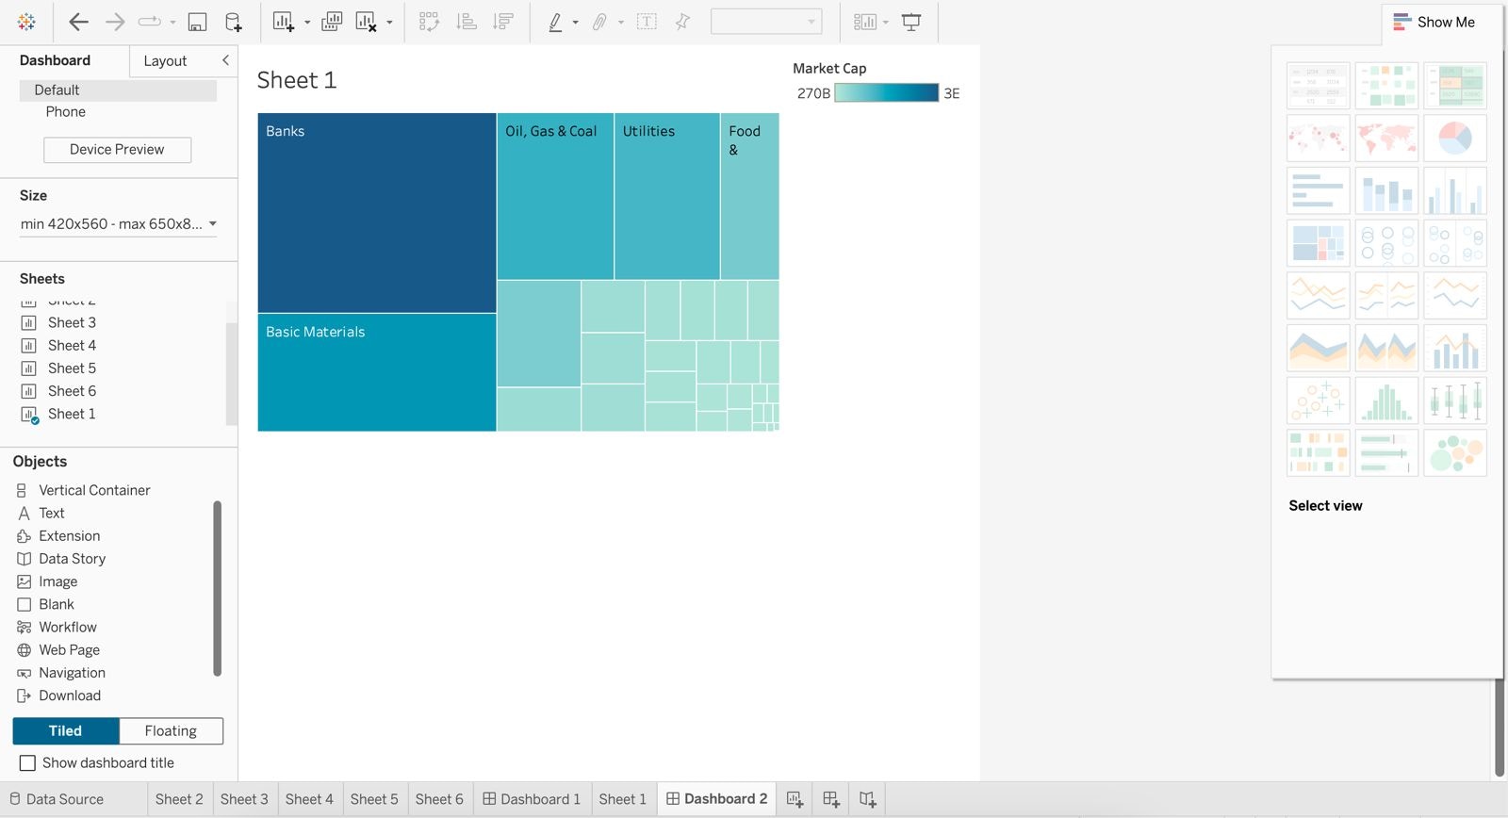This screenshot has width=1508, height=818.
Task: Click the save icon in toolbar
Action: click(x=198, y=22)
